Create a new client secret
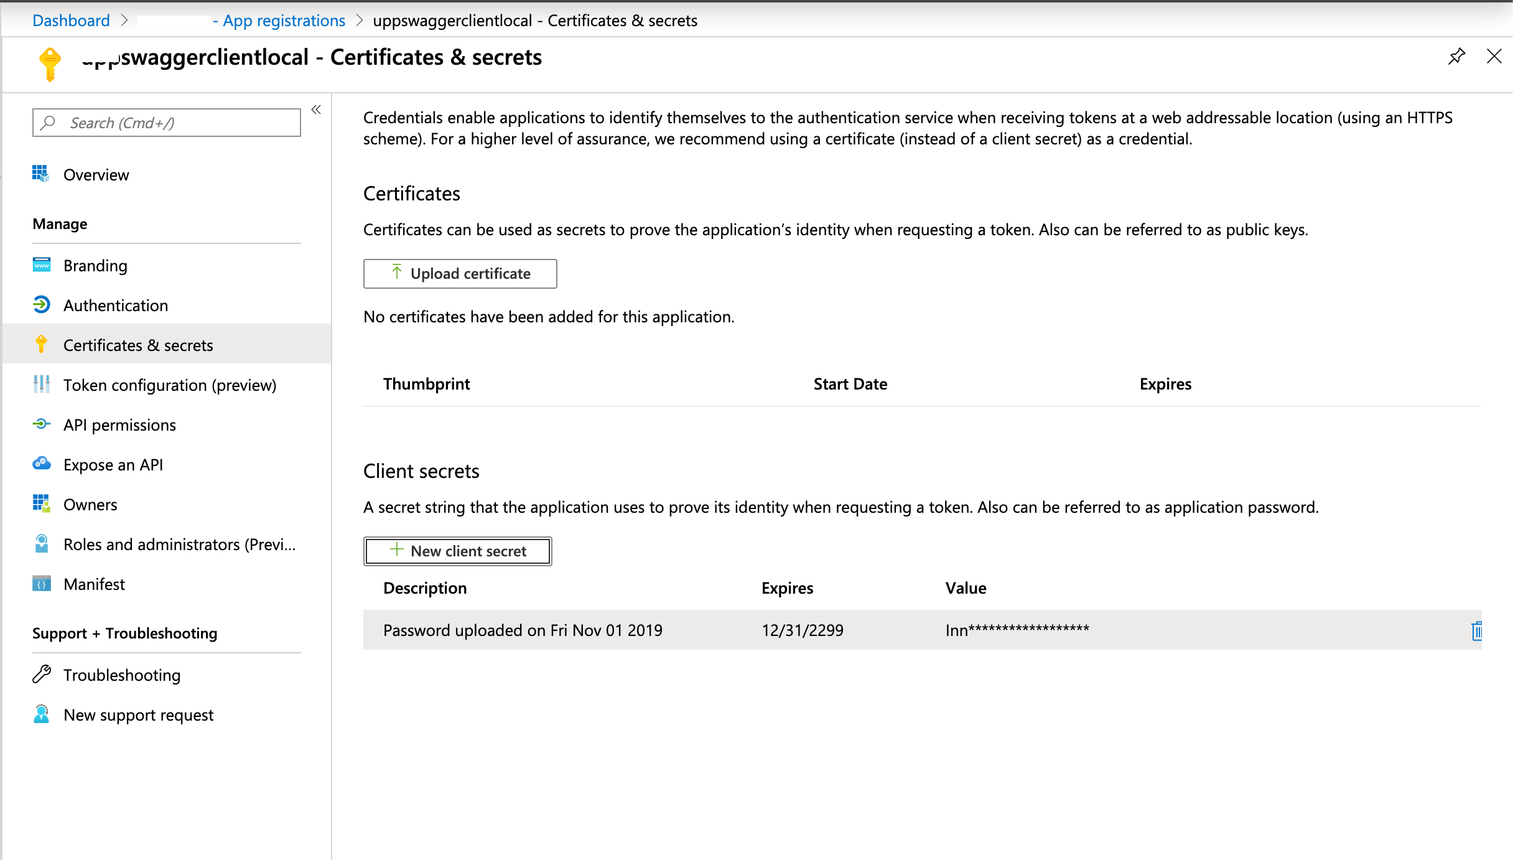The height and width of the screenshot is (860, 1513). [x=457, y=551]
